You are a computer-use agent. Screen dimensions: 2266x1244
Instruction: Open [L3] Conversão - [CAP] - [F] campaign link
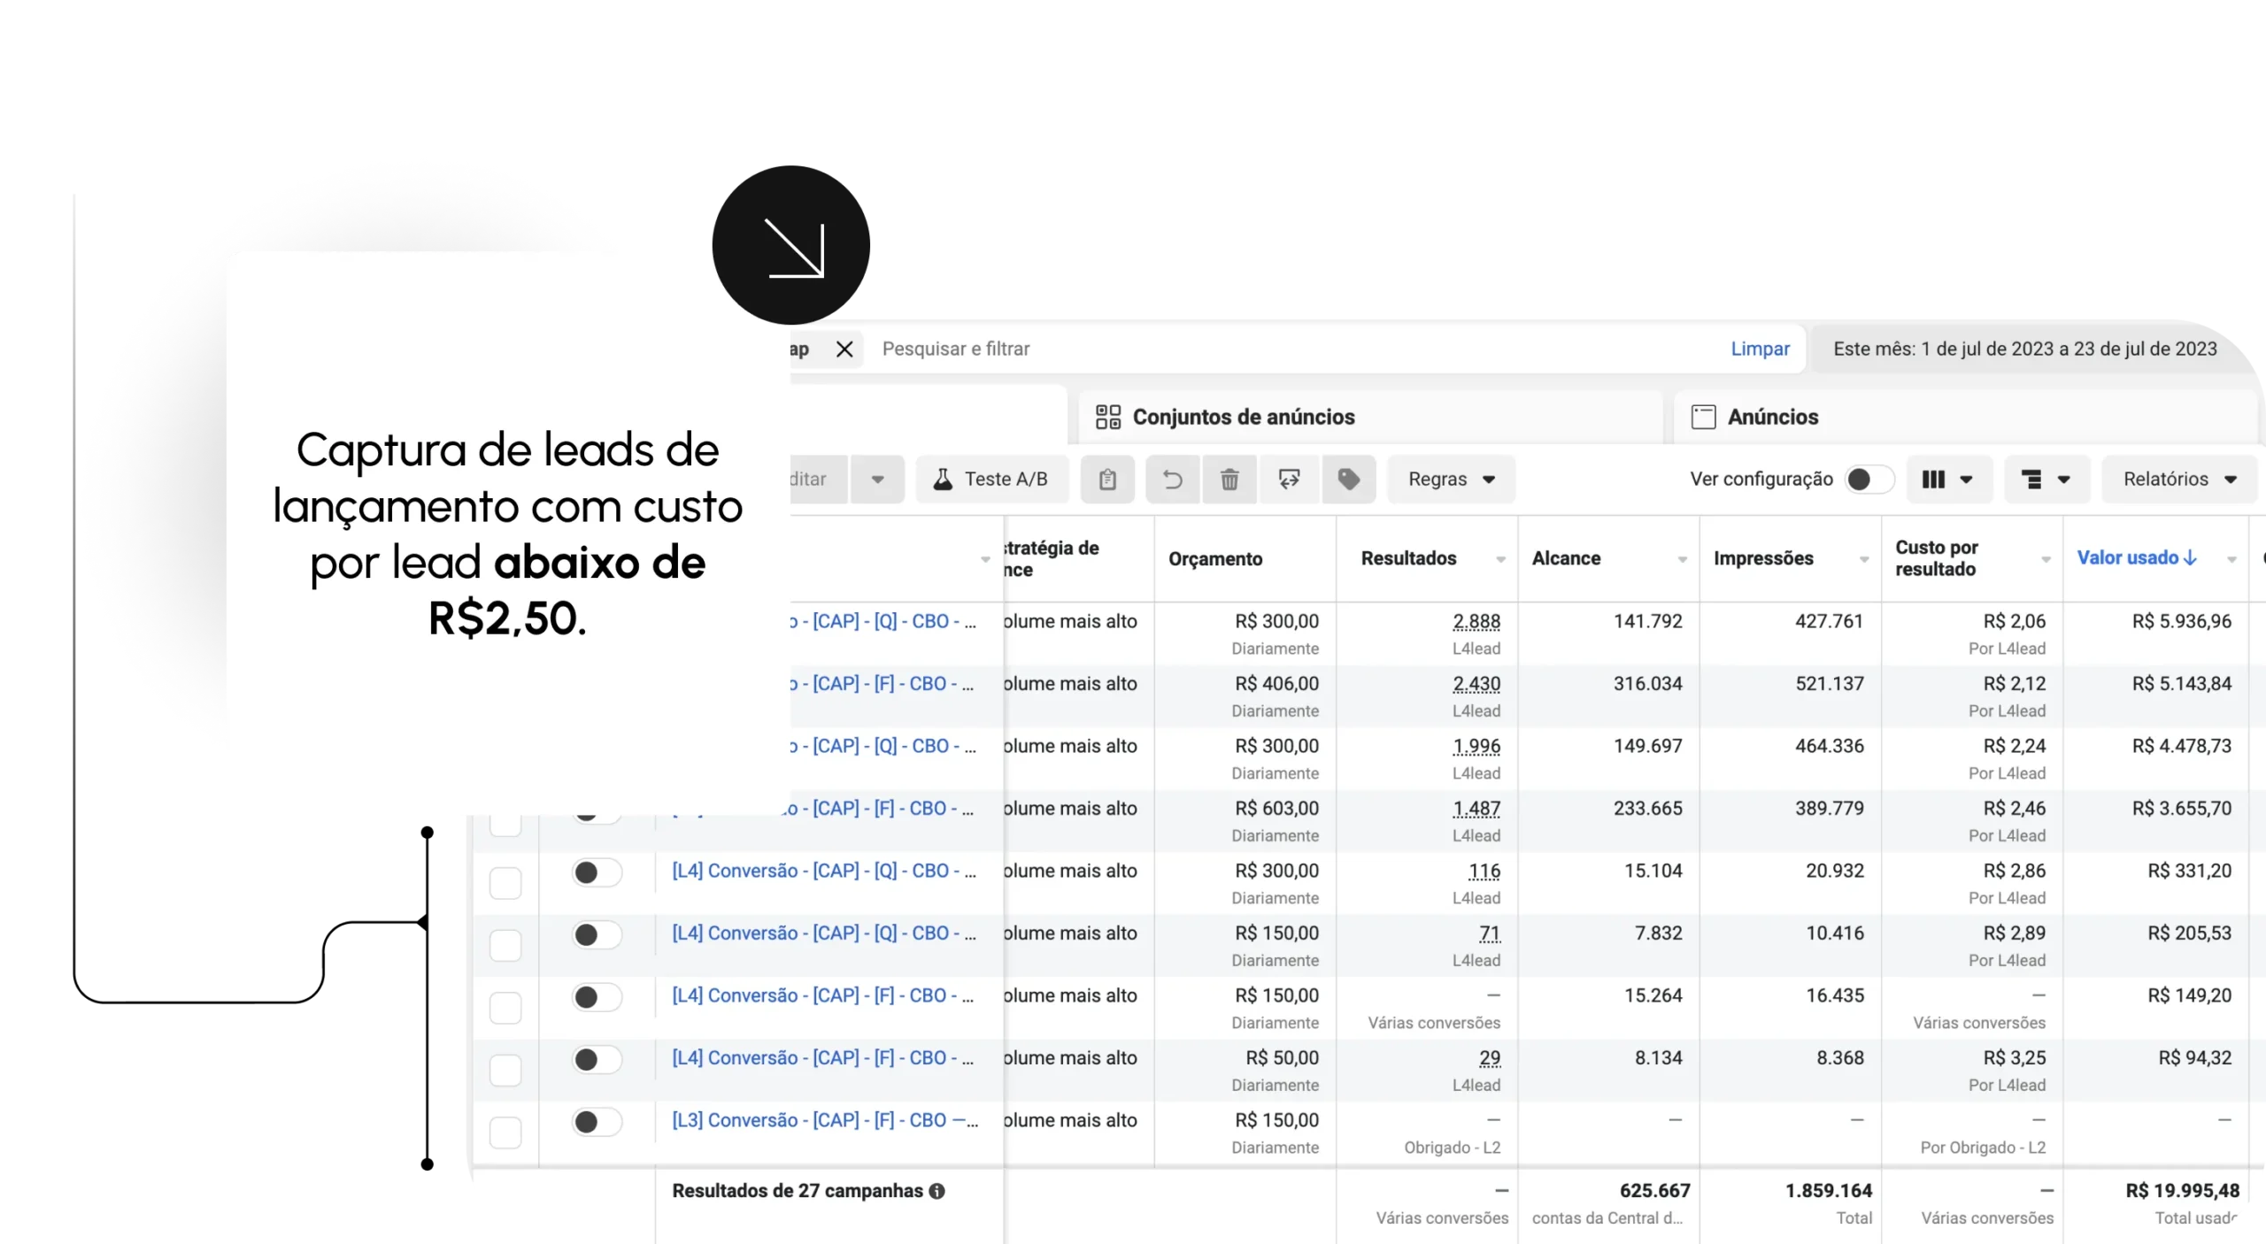[x=825, y=1121]
